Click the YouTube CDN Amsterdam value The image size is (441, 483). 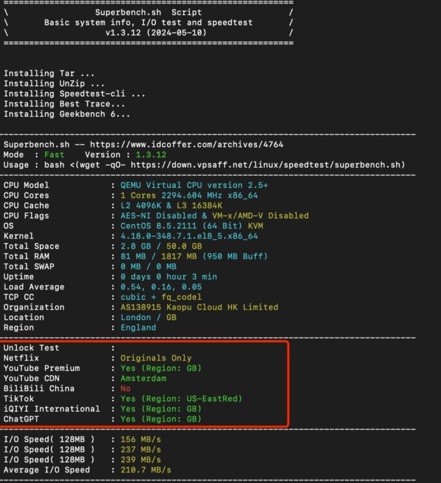(144, 378)
